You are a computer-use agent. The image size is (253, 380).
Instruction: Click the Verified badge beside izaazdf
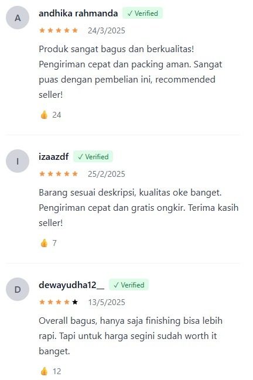tap(93, 156)
